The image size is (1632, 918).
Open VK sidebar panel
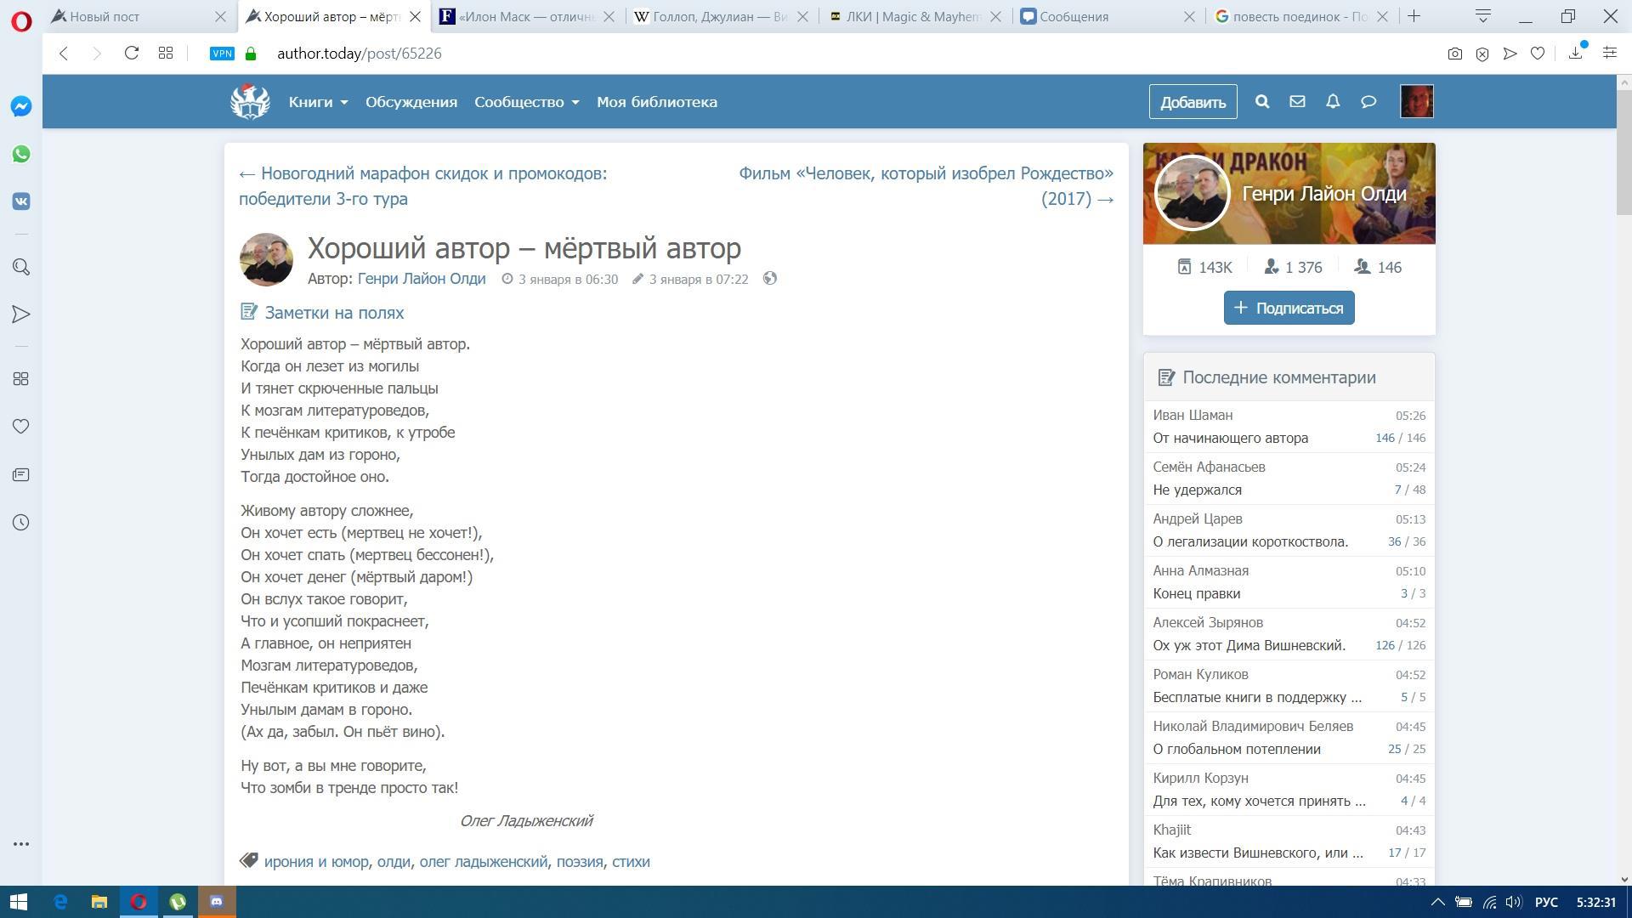[x=21, y=201]
